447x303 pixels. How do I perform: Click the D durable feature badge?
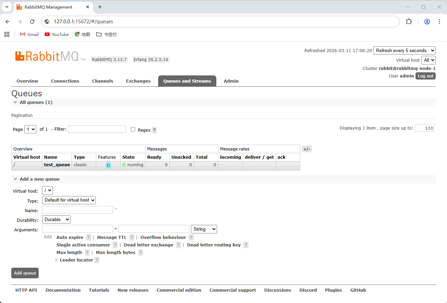pos(108,166)
